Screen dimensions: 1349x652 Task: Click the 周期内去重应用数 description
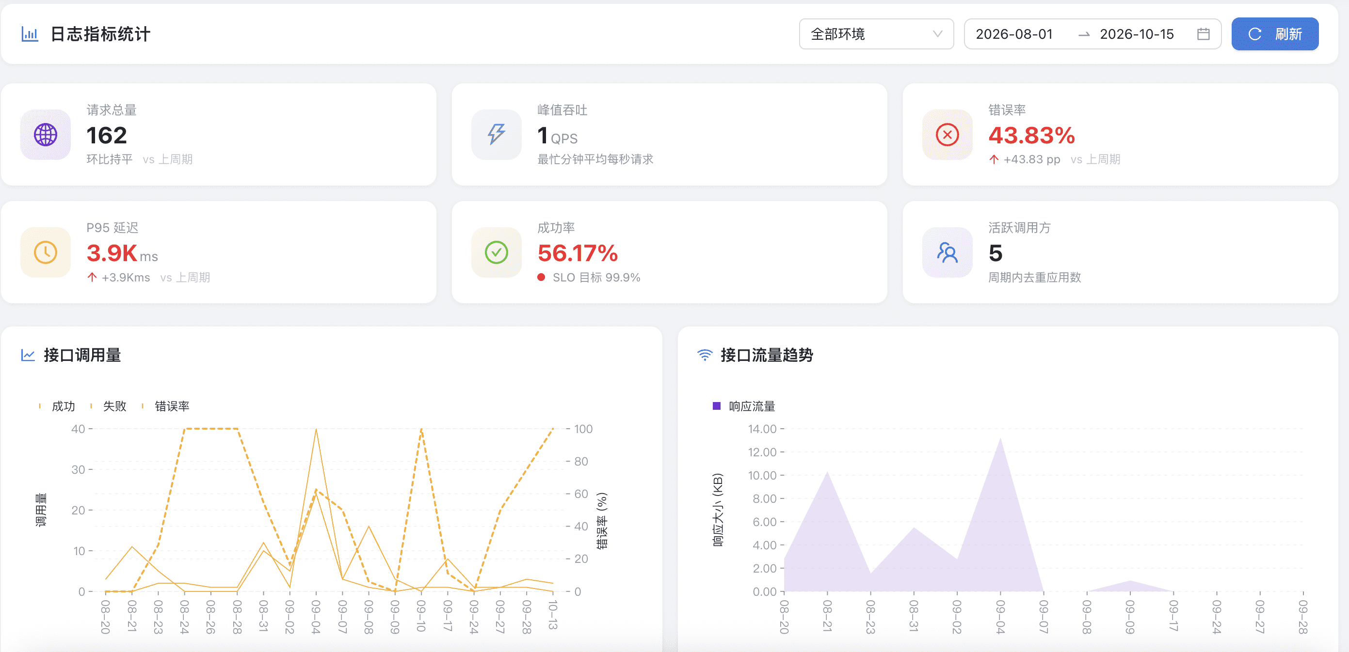click(x=1035, y=278)
